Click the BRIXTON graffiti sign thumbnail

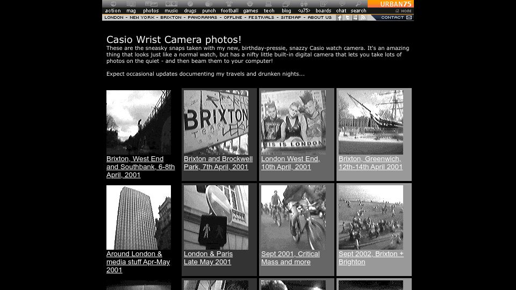click(x=216, y=122)
